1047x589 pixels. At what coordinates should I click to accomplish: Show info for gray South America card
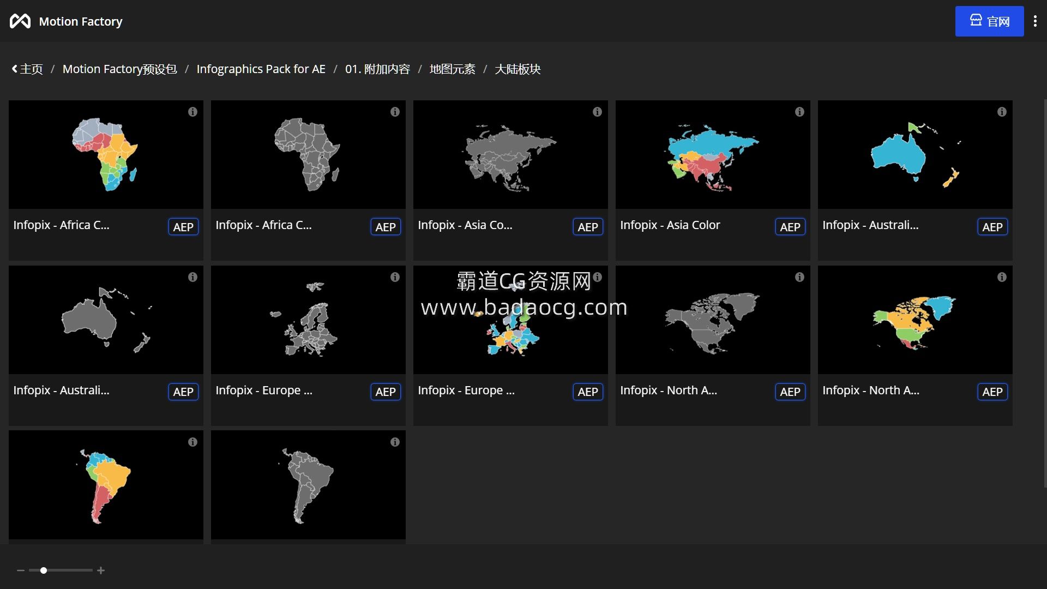(395, 442)
